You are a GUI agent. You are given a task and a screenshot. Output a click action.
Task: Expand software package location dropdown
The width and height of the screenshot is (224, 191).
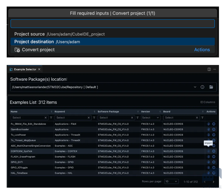(195, 87)
